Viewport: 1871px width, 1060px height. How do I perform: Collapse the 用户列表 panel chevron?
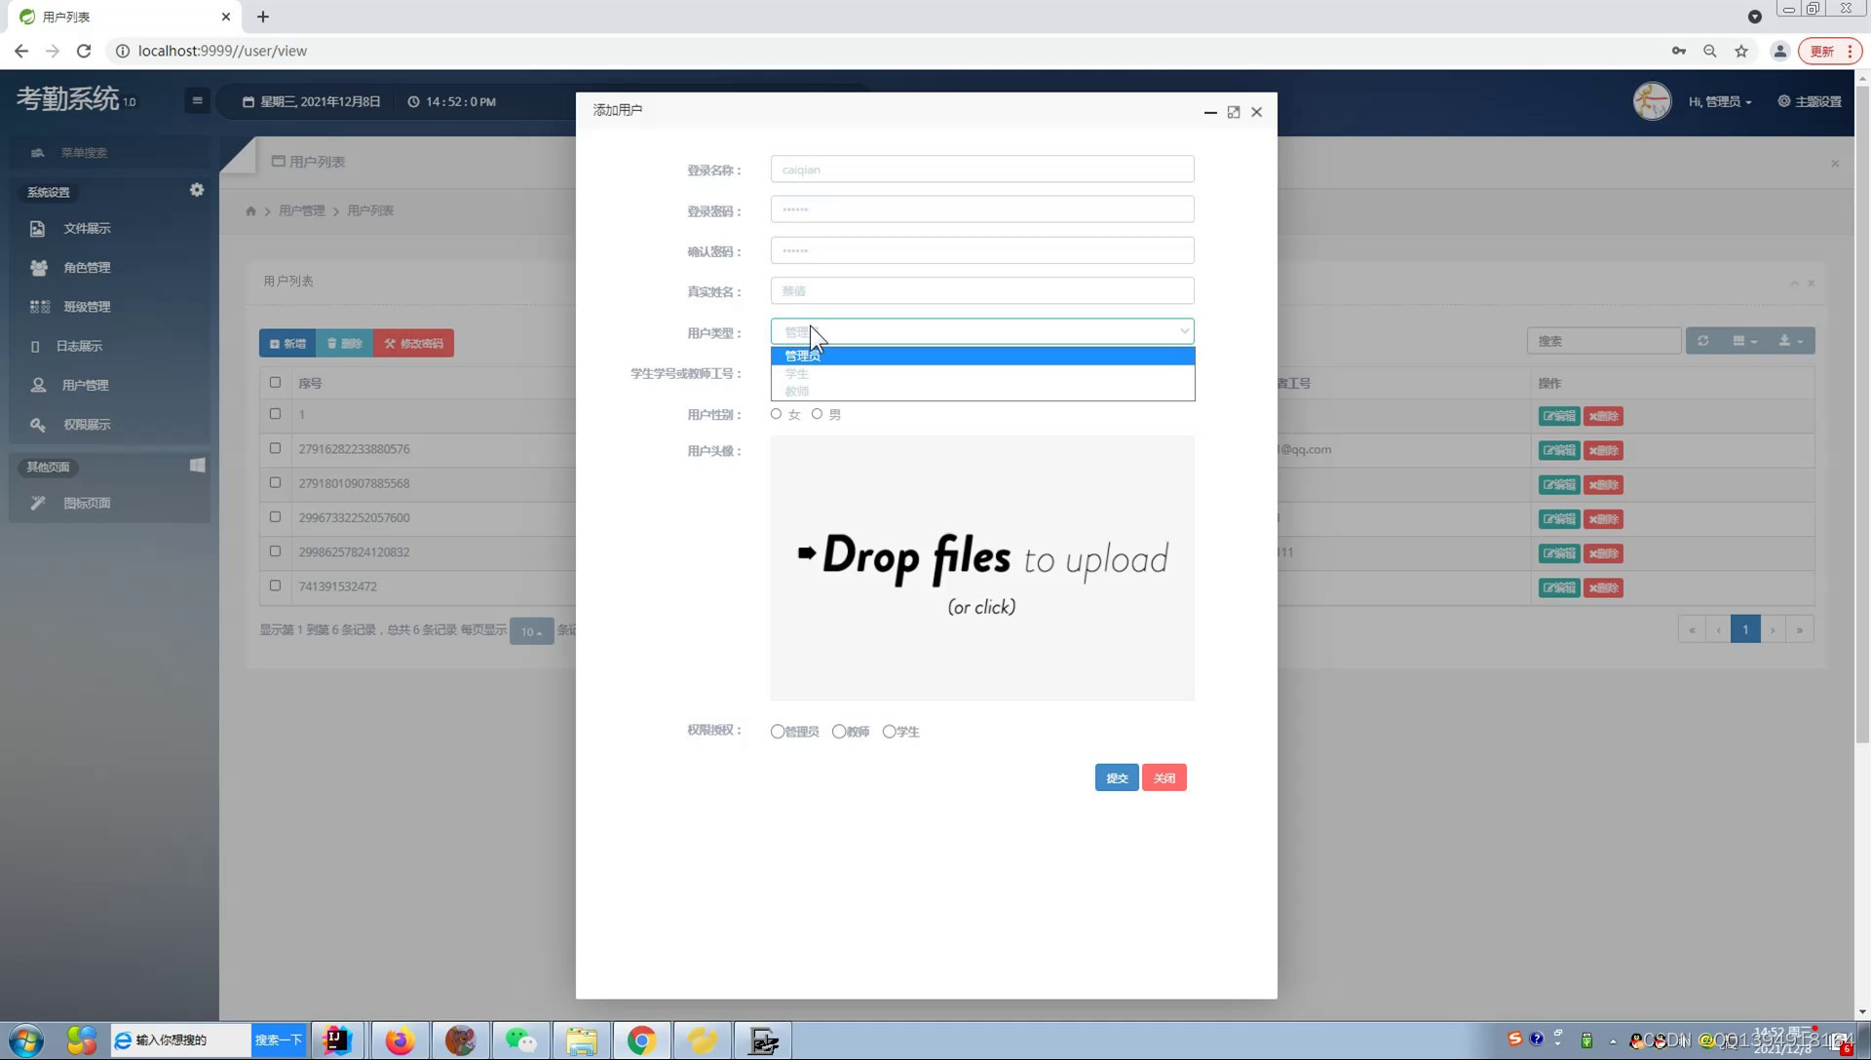click(x=1794, y=284)
